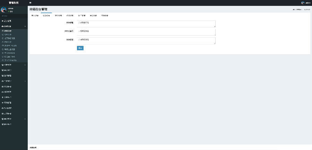Focus the SEO标题 text field

click(x=146, y=24)
